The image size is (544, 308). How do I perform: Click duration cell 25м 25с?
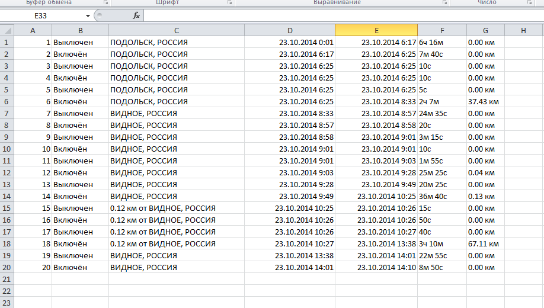[x=442, y=173]
